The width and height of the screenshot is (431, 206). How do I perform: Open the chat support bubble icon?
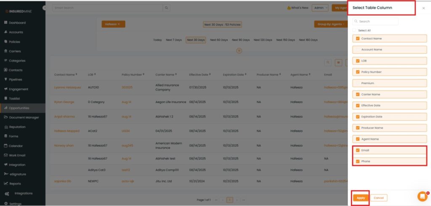[422, 196]
